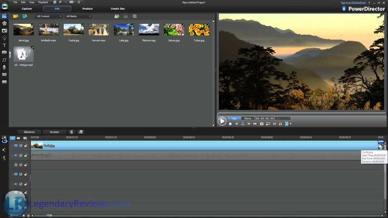Viewport: 388px width, 218px height.
Task: Expand the 3D configuration dropdown arrow
Action: pyautogui.click(x=290, y=124)
